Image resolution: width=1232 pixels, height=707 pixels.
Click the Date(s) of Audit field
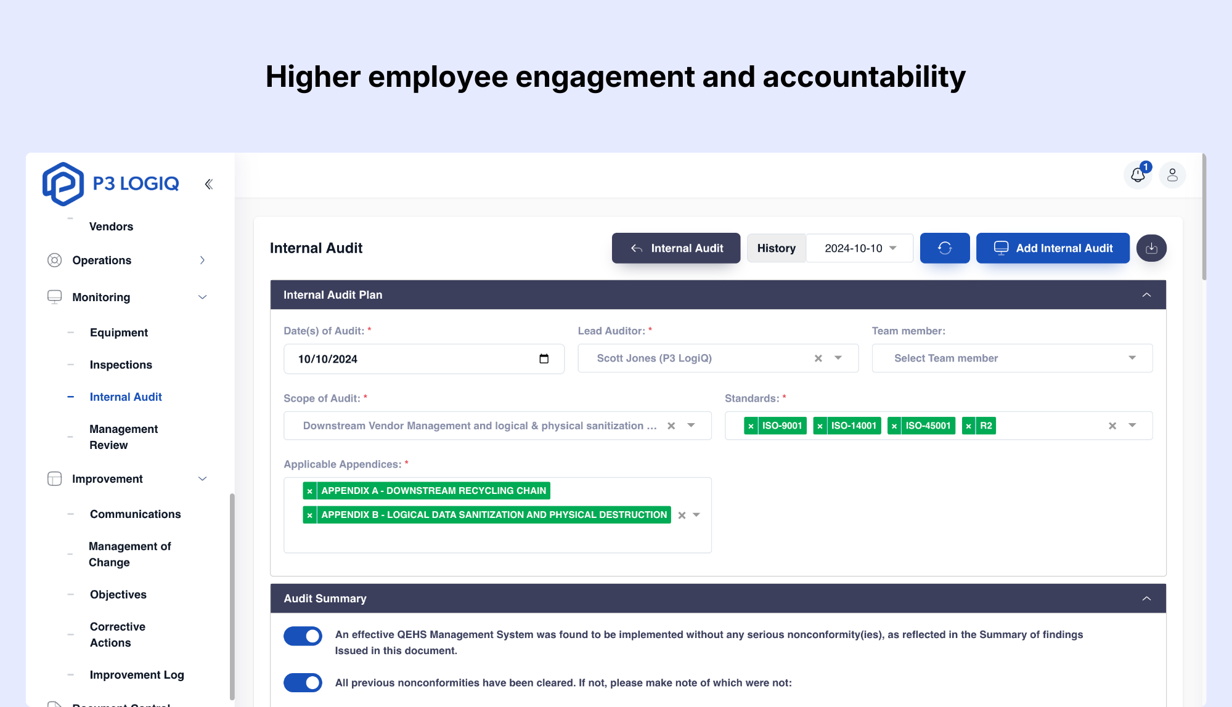[424, 359]
